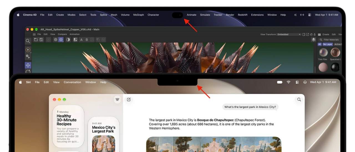Click the half-filled circle contrast icon

tap(68, 40)
